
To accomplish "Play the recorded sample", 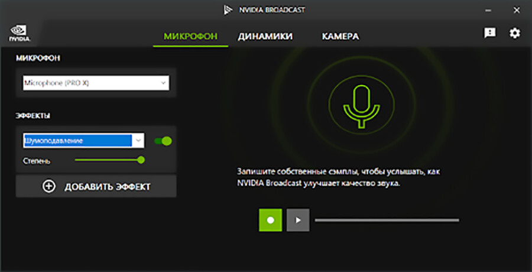I will [298, 220].
